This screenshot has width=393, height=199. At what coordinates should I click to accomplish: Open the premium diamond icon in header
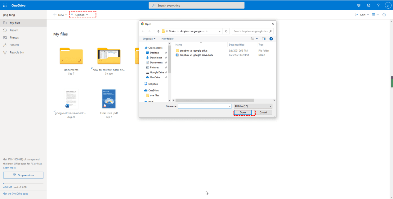(x=359, y=5)
